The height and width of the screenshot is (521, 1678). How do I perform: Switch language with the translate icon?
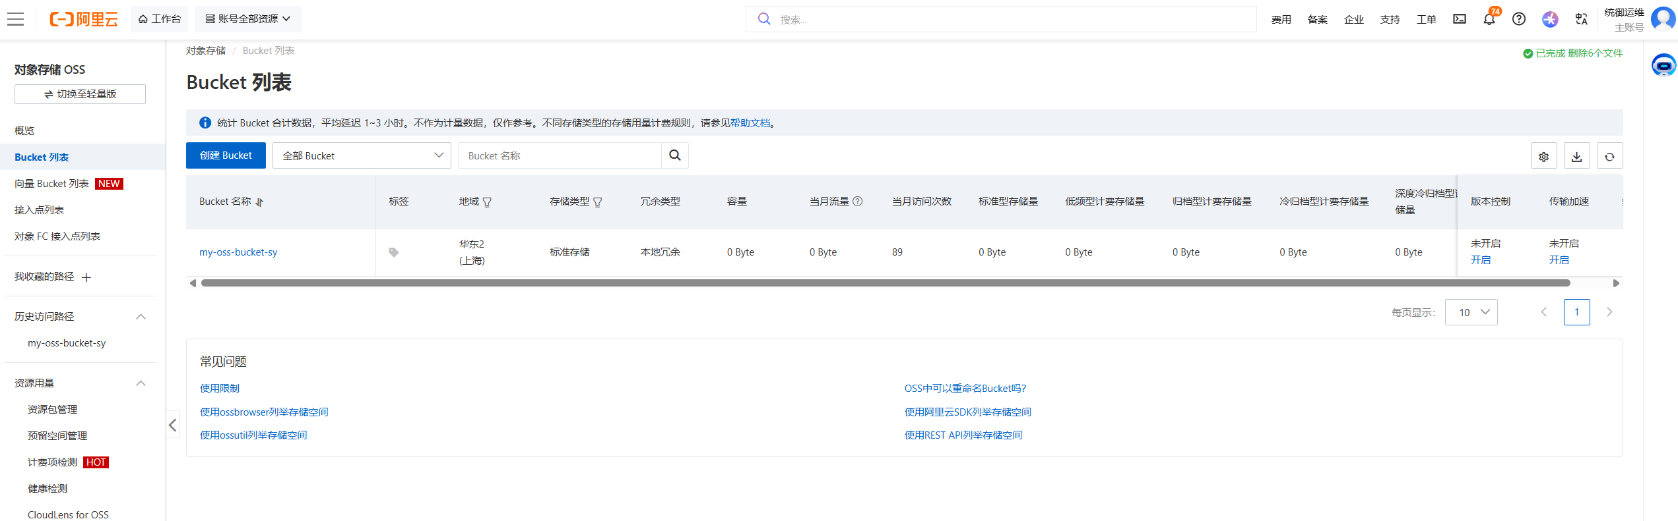tap(1581, 19)
